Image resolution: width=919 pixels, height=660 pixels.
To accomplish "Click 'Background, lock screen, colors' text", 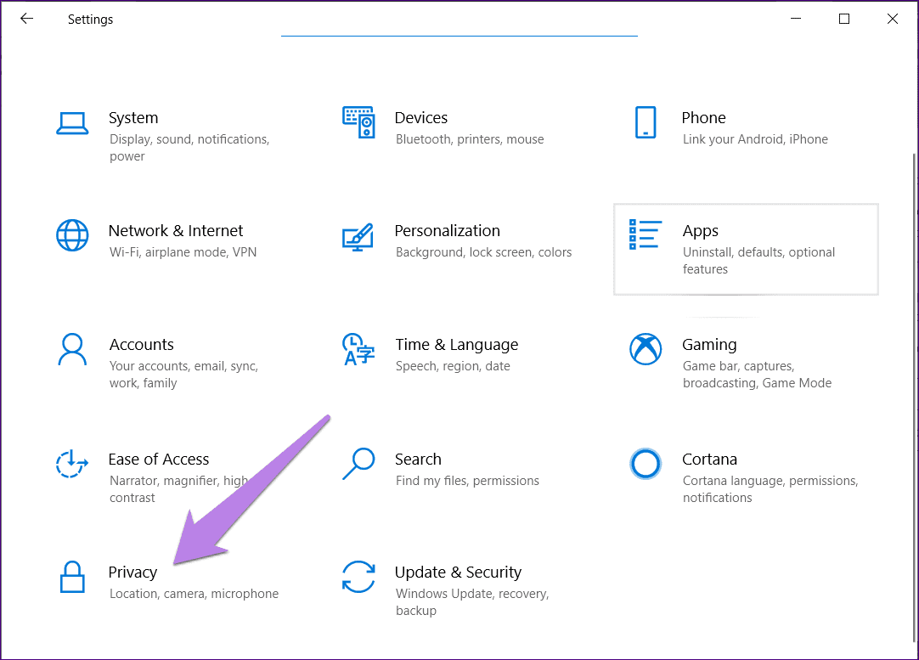I will click(483, 252).
